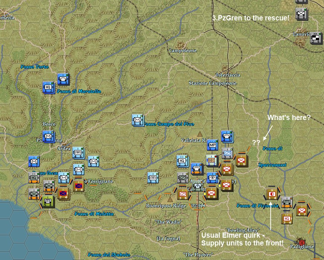Image resolution: width=324 pixels, height=260 pixels.
Task: Click the light-blue 4-6 counter next to Ardea
Action: coord(78,153)
